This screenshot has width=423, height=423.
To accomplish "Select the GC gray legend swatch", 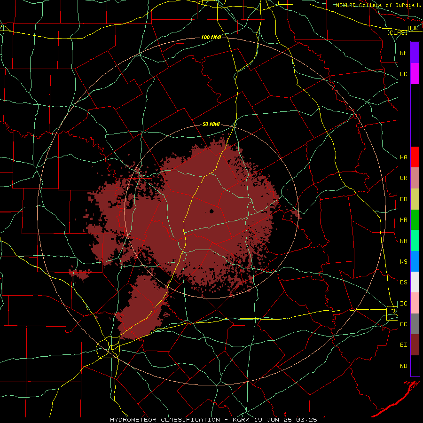I will point(415,324).
